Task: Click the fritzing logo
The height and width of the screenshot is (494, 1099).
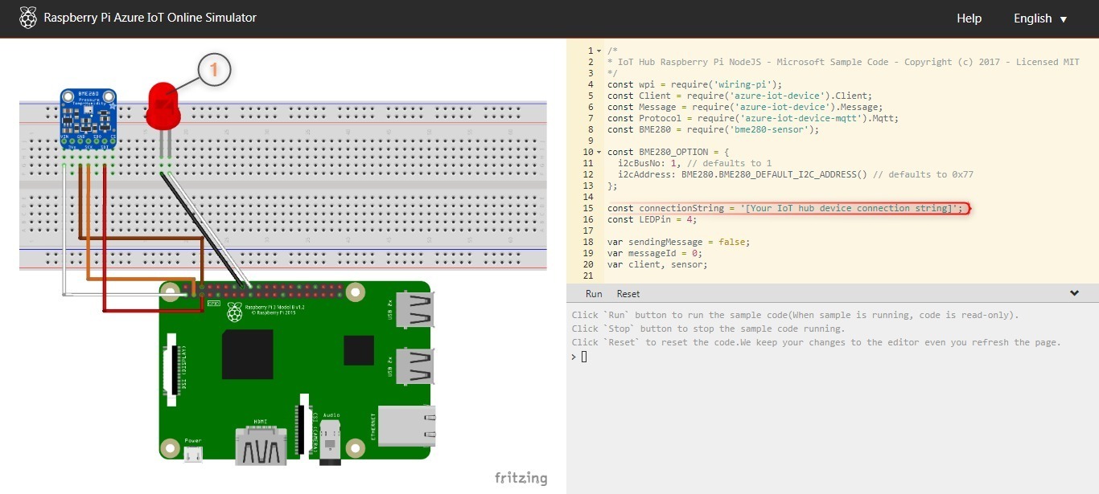Action: coord(521,478)
